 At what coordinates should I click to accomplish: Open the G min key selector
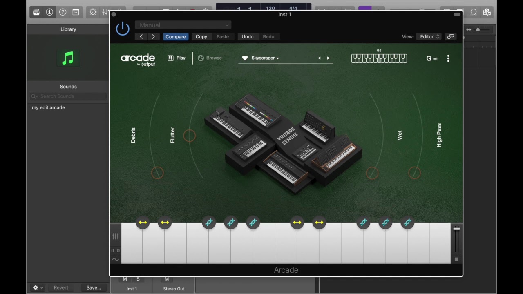(432, 58)
